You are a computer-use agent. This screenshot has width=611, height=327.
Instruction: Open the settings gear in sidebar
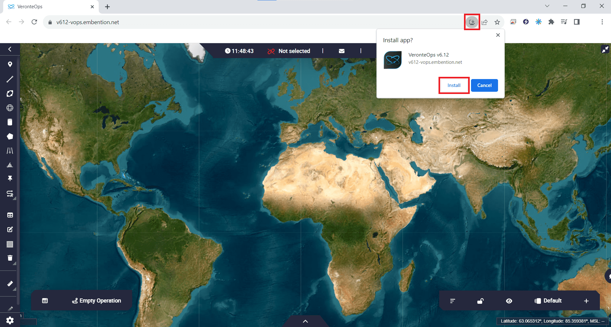click(10, 320)
